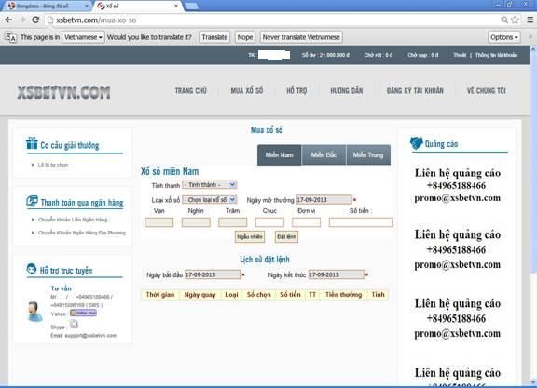Viewport: 537px width, 388px height.
Task: Switch to Miền Trung tab
Action: (x=368, y=154)
